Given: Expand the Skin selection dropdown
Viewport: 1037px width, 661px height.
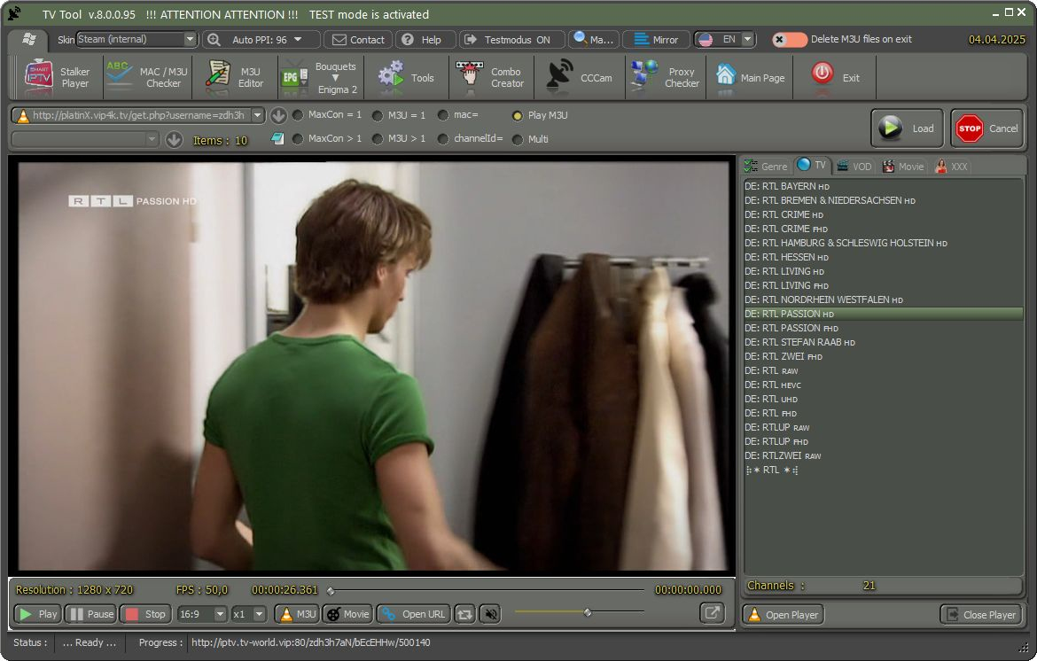Looking at the screenshot, I should pyautogui.click(x=190, y=40).
